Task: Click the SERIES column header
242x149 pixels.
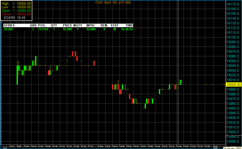Action: pyautogui.click(x=9, y=25)
